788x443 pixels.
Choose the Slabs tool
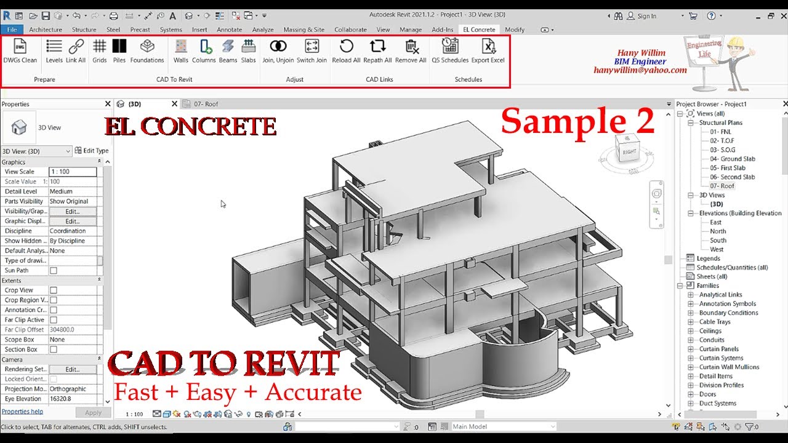pyautogui.click(x=249, y=51)
